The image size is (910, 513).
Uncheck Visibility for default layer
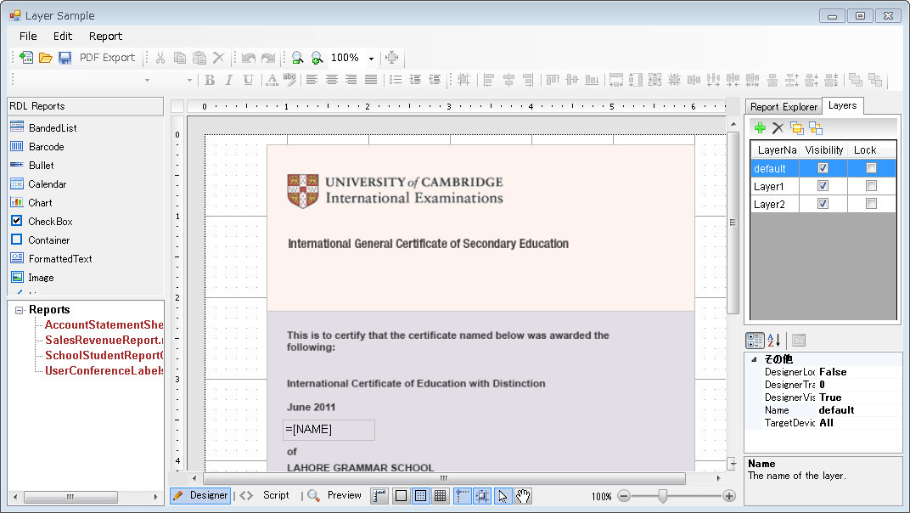click(x=823, y=168)
